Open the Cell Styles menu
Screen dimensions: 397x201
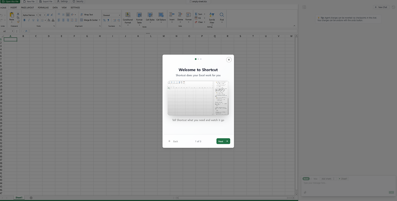[x=150, y=18]
